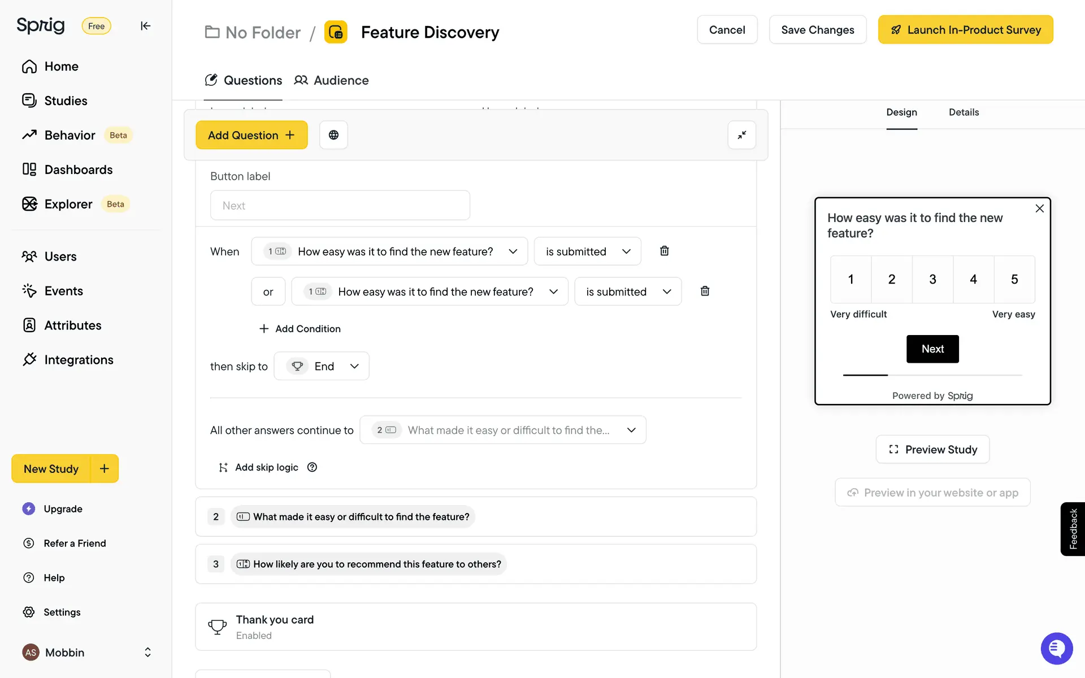Click the skip logic help icon
1085x678 pixels.
pyautogui.click(x=312, y=467)
